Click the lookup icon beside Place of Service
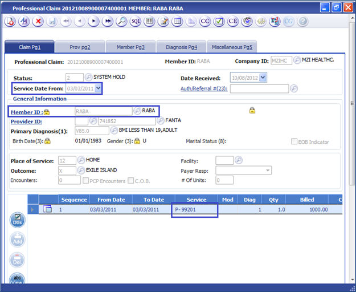356x292 pixels. [x=81, y=160]
